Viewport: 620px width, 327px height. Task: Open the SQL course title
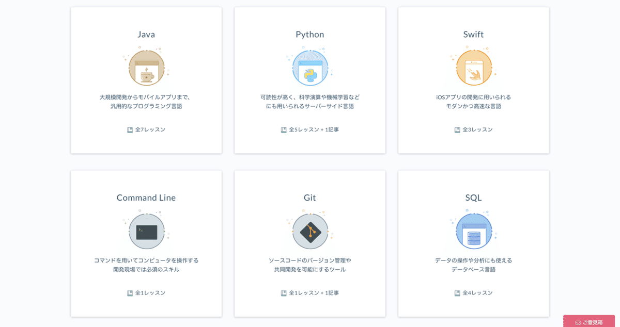click(x=474, y=198)
